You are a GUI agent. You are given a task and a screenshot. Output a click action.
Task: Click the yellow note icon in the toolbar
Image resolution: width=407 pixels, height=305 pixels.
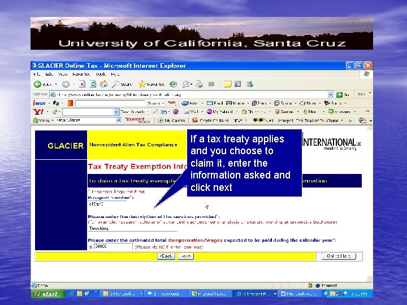pyautogui.click(x=228, y=84)
